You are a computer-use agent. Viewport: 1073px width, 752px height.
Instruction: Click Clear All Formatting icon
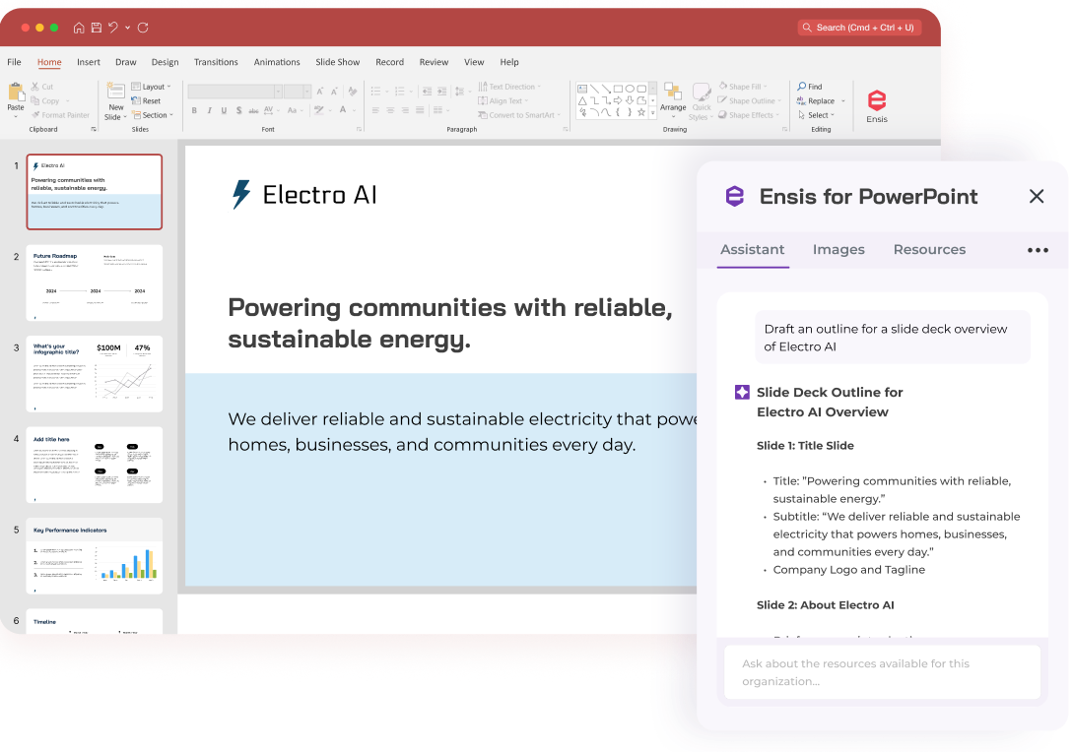(x=353, y=92)
